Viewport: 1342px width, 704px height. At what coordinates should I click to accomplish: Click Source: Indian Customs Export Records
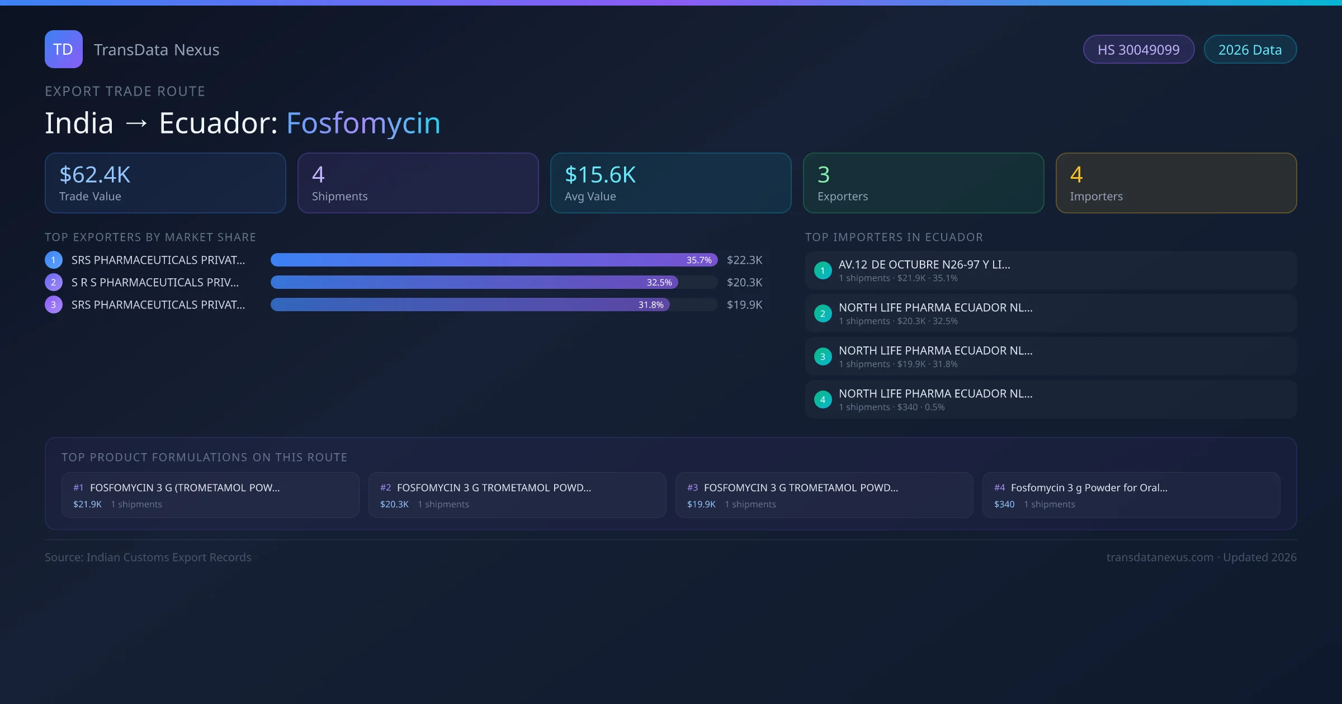click(x=148, y=557)
